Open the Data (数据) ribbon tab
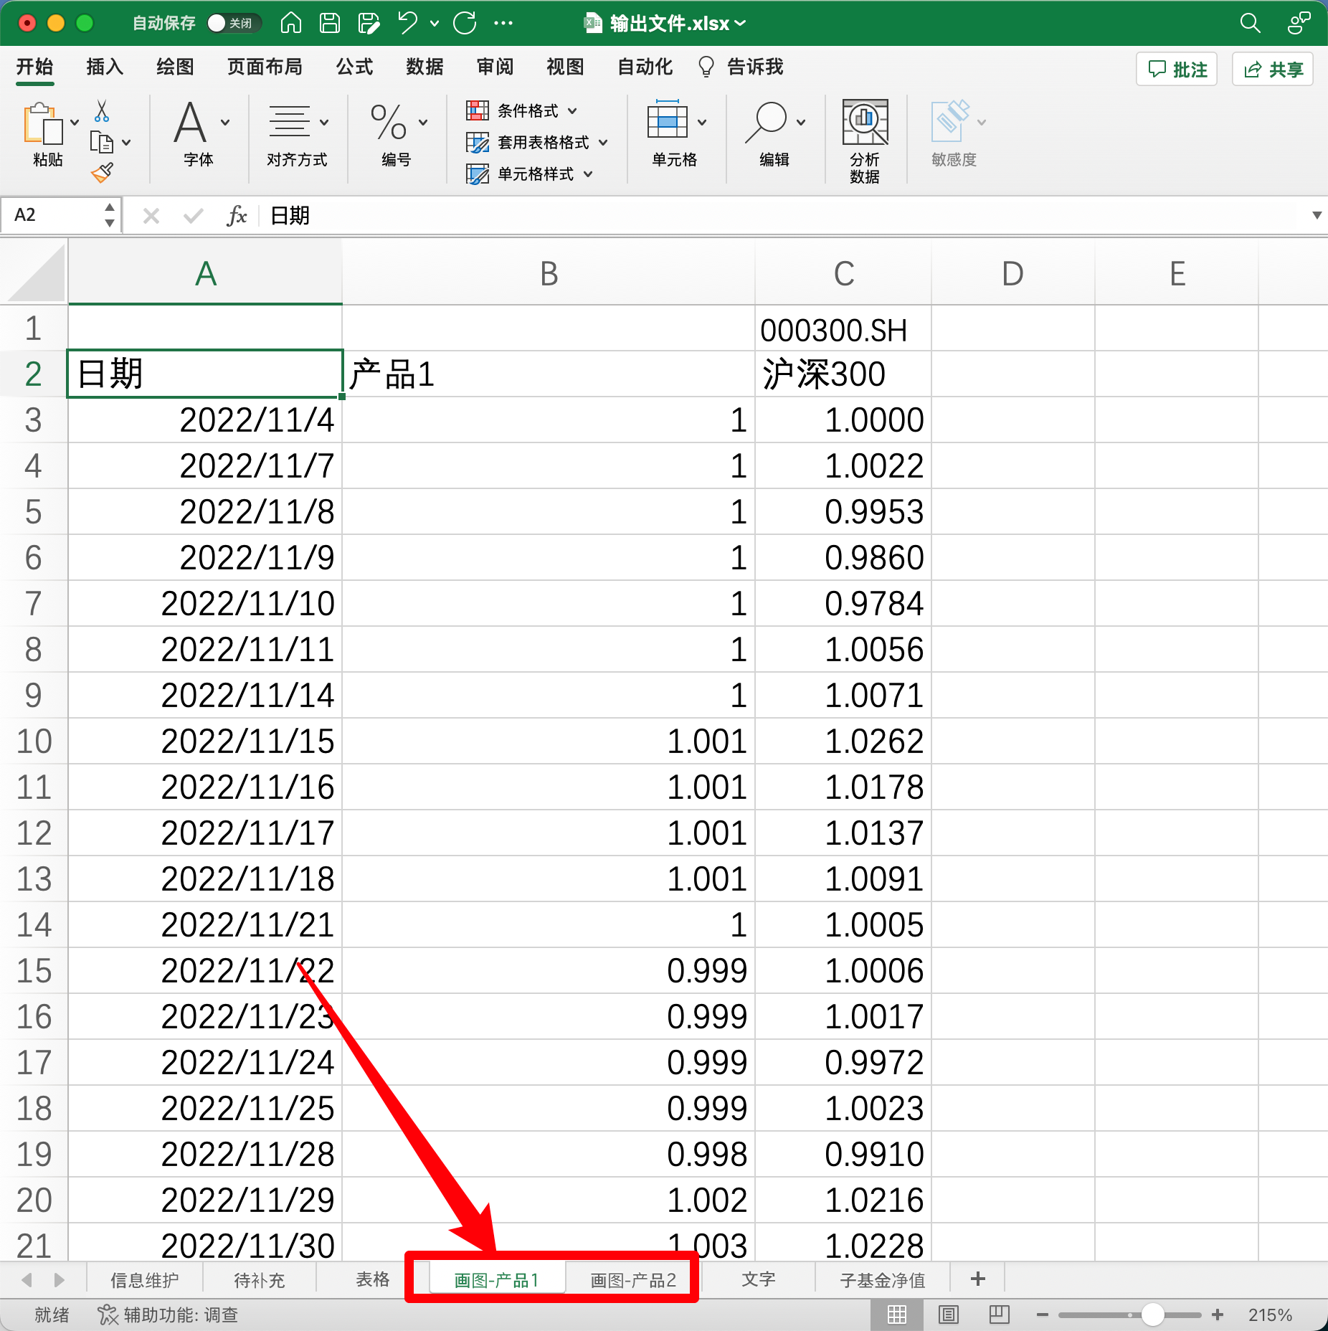Image resolution: width=1328 pixels, height=1331 pixels. [425, 67]
